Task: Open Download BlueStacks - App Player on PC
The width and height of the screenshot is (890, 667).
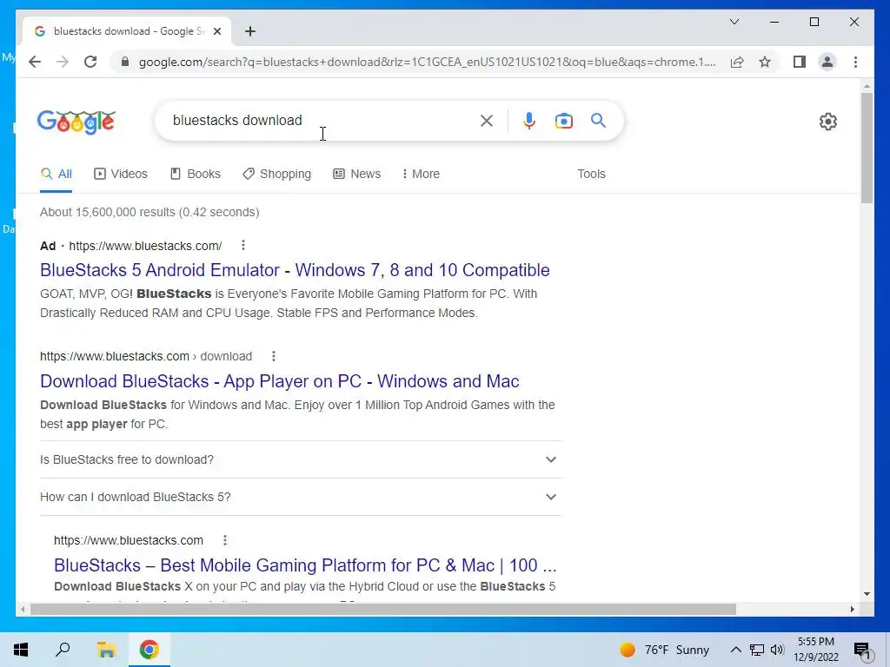Action: [279, 381]
